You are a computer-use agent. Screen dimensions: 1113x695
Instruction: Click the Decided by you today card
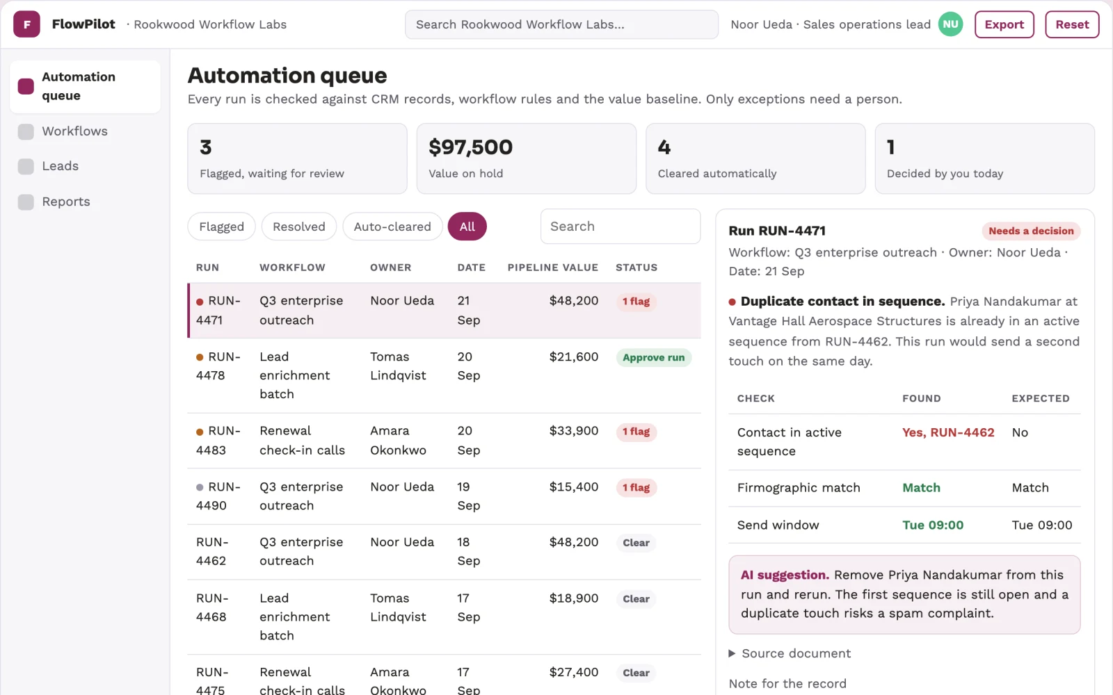tap(984, 158)
